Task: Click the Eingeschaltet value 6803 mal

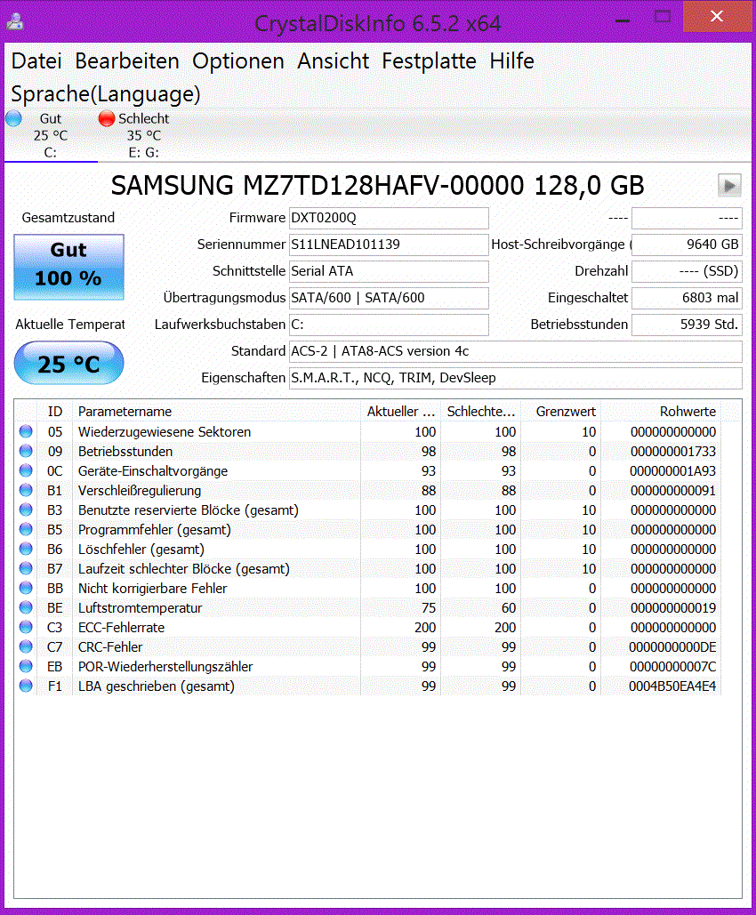Action: pos(687,298)
